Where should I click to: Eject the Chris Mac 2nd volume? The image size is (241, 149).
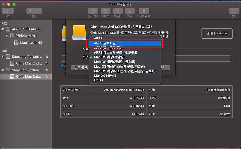47,63
